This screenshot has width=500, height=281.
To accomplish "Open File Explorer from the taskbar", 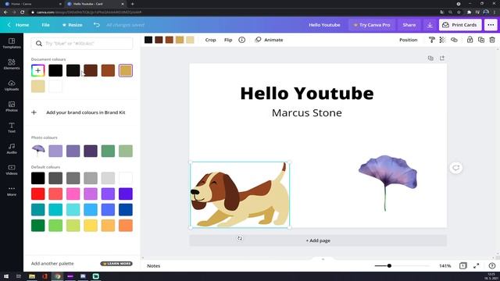I will tap(32, 276).
